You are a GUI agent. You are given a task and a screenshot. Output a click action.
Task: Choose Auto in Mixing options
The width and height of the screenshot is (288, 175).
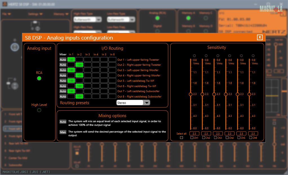tap(63, 122)
